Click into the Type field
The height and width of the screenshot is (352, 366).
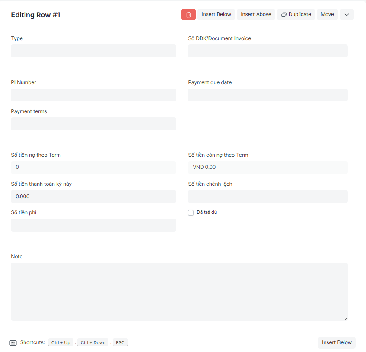93,51
